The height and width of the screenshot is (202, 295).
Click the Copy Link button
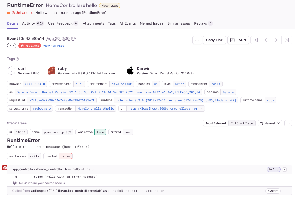pos(214,40)
